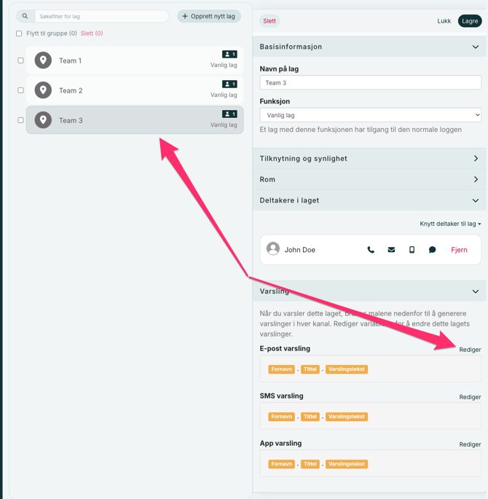Click the Team 2 location pin icon
Screen dimensions: 488x499
[43, 90]
